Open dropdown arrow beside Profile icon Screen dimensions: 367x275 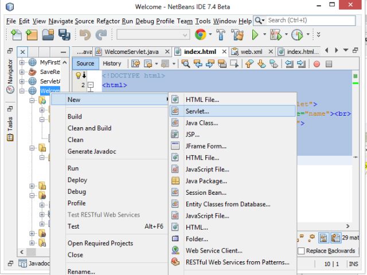(x=308, y=34)
